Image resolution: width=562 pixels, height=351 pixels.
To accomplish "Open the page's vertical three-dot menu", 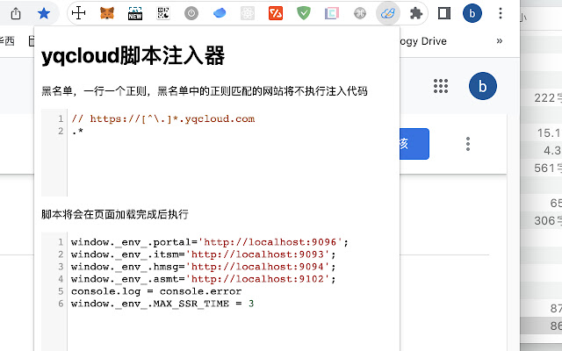I will coord(468,144).
